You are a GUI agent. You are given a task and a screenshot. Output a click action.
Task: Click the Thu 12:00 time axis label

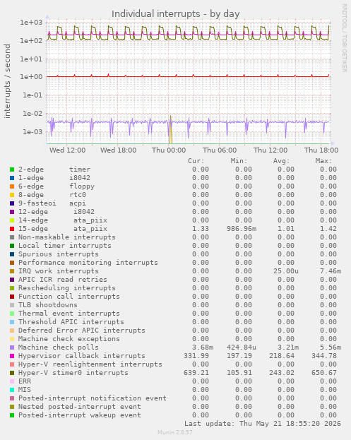270,150
